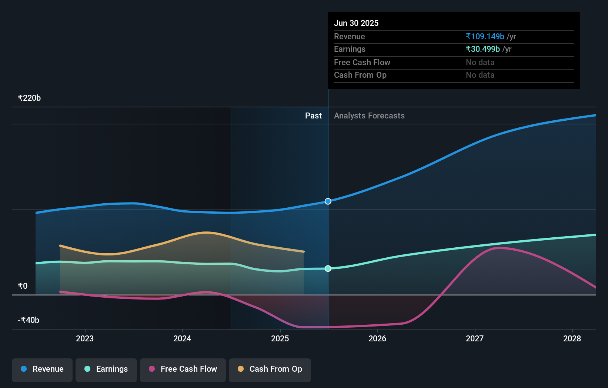Click the orange Cash From Op legend dot

(241, 369)
